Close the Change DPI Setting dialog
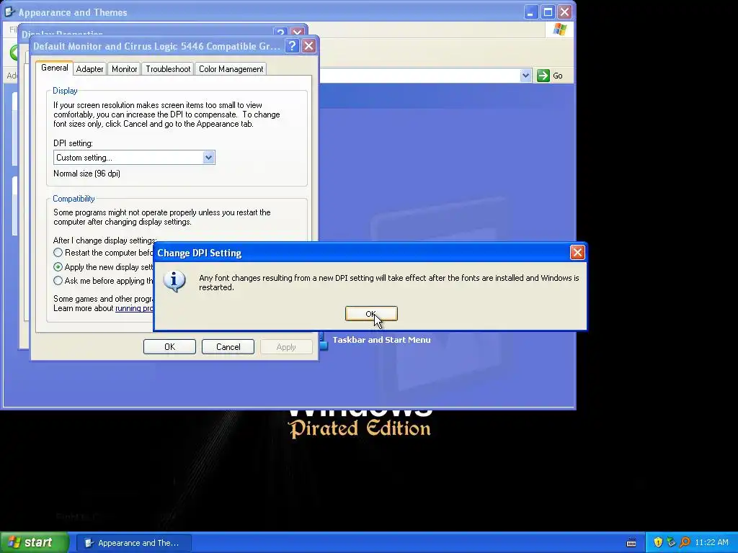Image resolution: width=738 pixels, height=553 pixels. [x=577, y=253]
